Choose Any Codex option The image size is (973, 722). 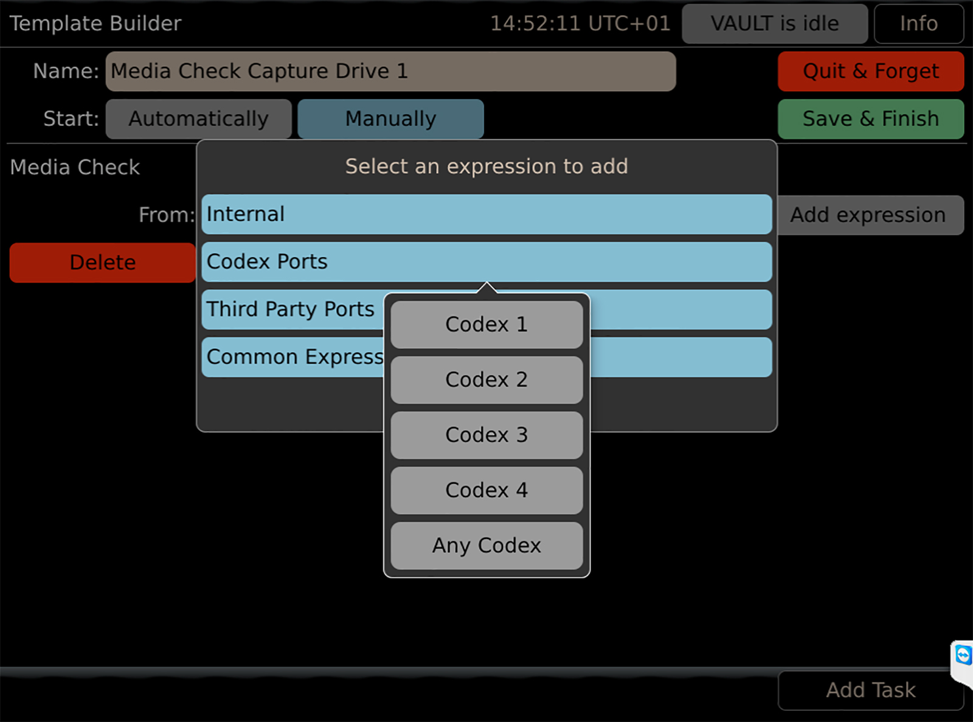tap(486, 546)
